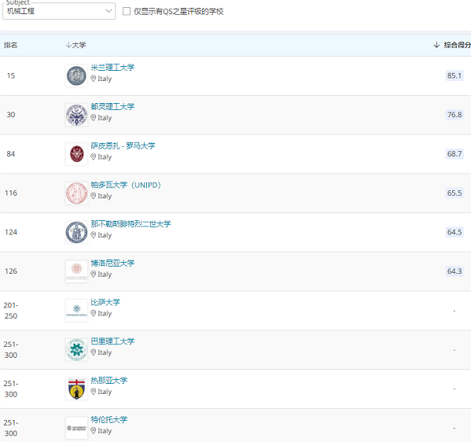Click the 特伦托大学 logo
Viewport: 471px width, 442px height.
coord(76,428)
